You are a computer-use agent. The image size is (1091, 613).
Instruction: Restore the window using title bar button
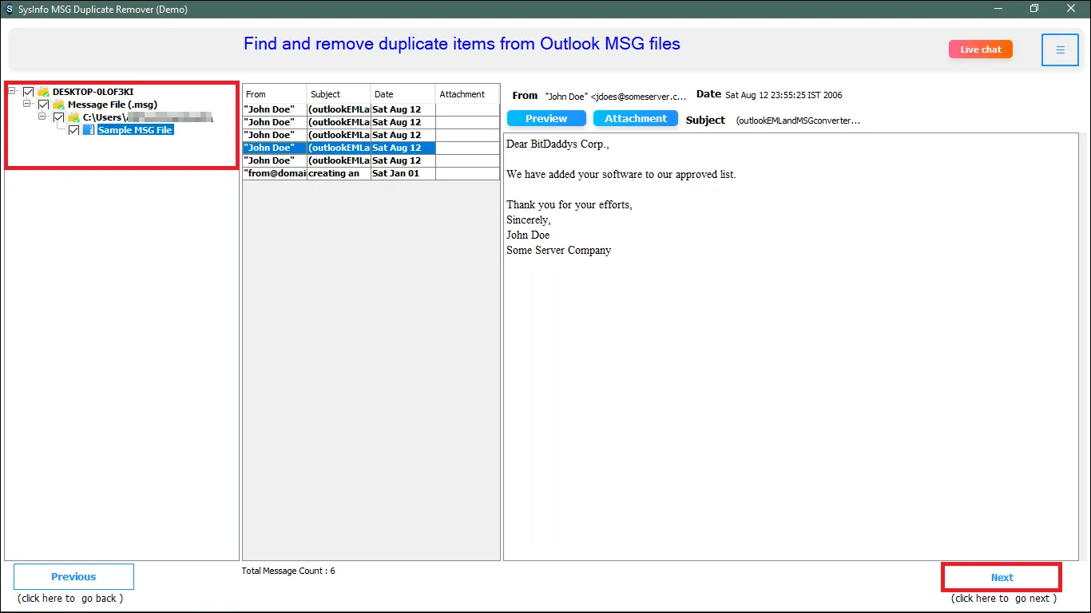[1034, 8]
